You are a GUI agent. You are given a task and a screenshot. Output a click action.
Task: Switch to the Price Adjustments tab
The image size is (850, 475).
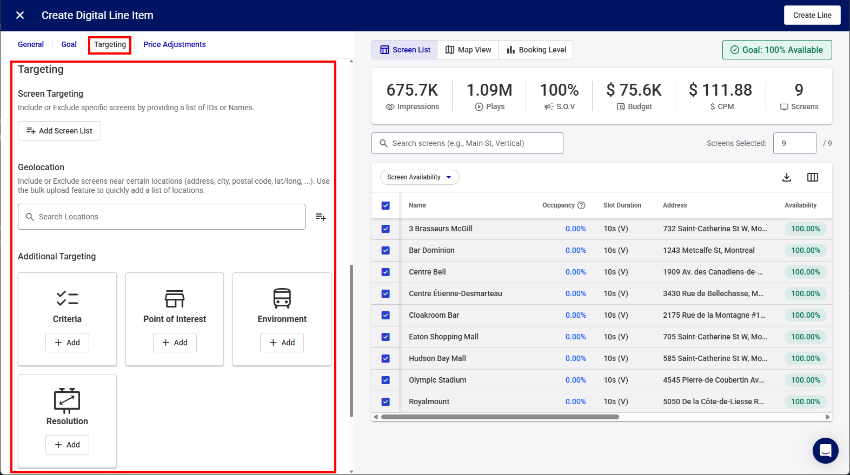[x=174, y=44]
